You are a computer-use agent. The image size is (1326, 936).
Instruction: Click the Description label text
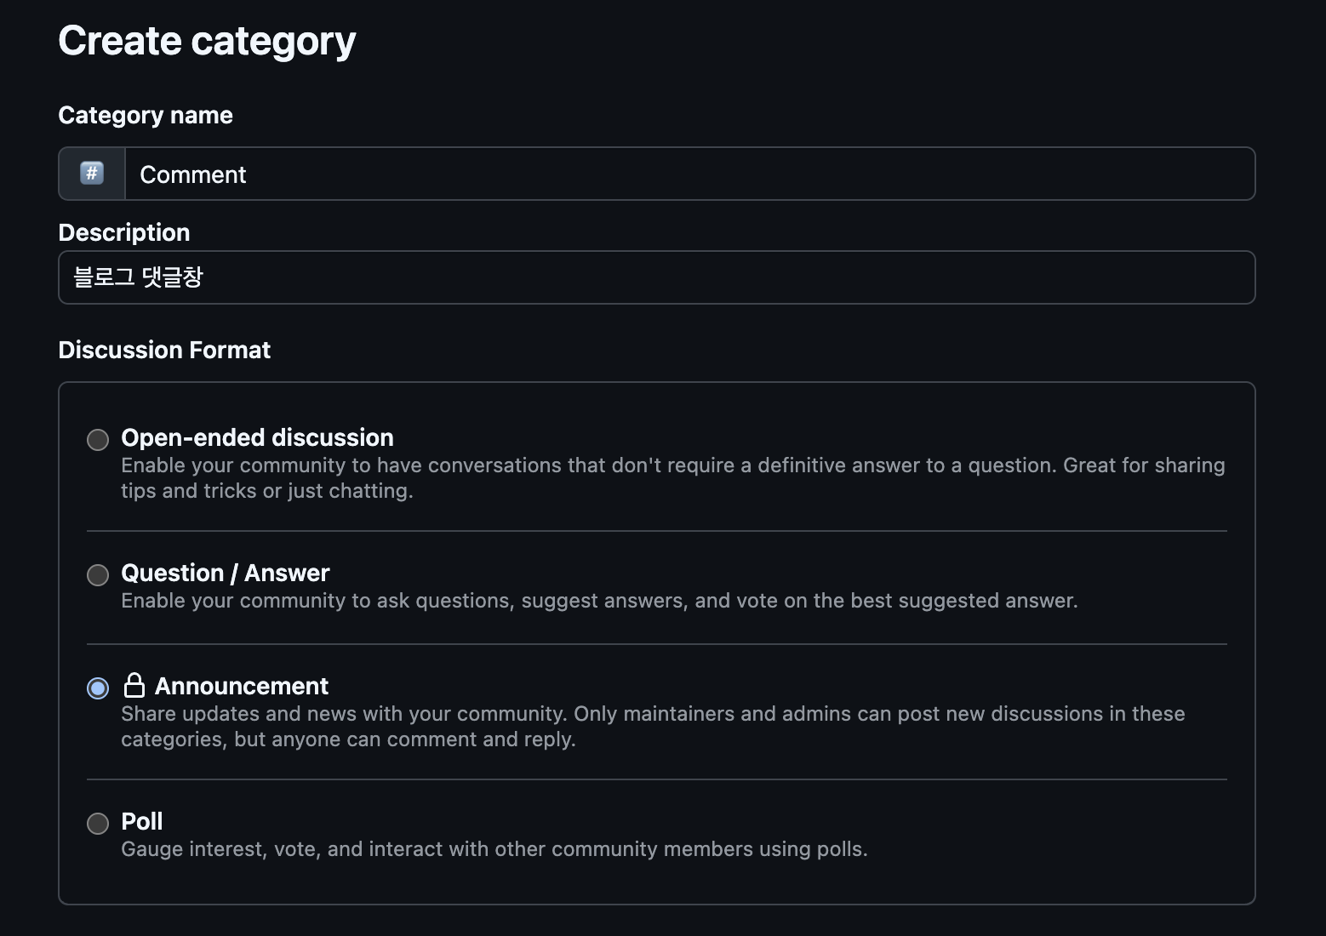pos(123,231)
